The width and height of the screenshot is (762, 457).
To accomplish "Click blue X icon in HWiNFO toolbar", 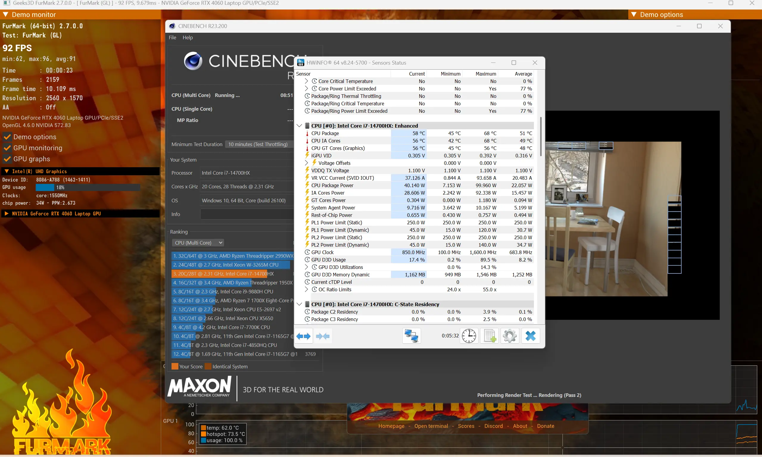I will coord(530,336).
